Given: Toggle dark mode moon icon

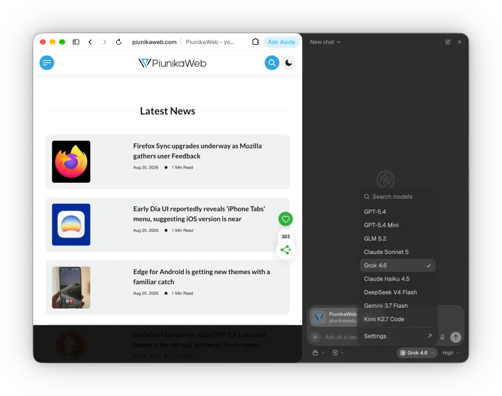Looking at the screenshot, I should pyautogui.click(x=289, y=63).
